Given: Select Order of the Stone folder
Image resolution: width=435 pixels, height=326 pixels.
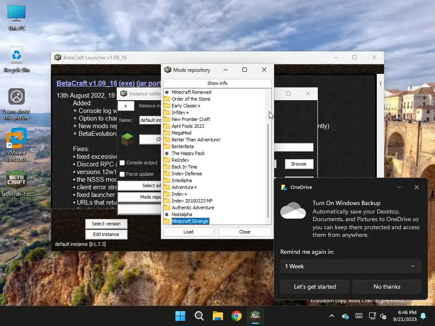Looking at the screenshot, I should (x=191, y=99).
